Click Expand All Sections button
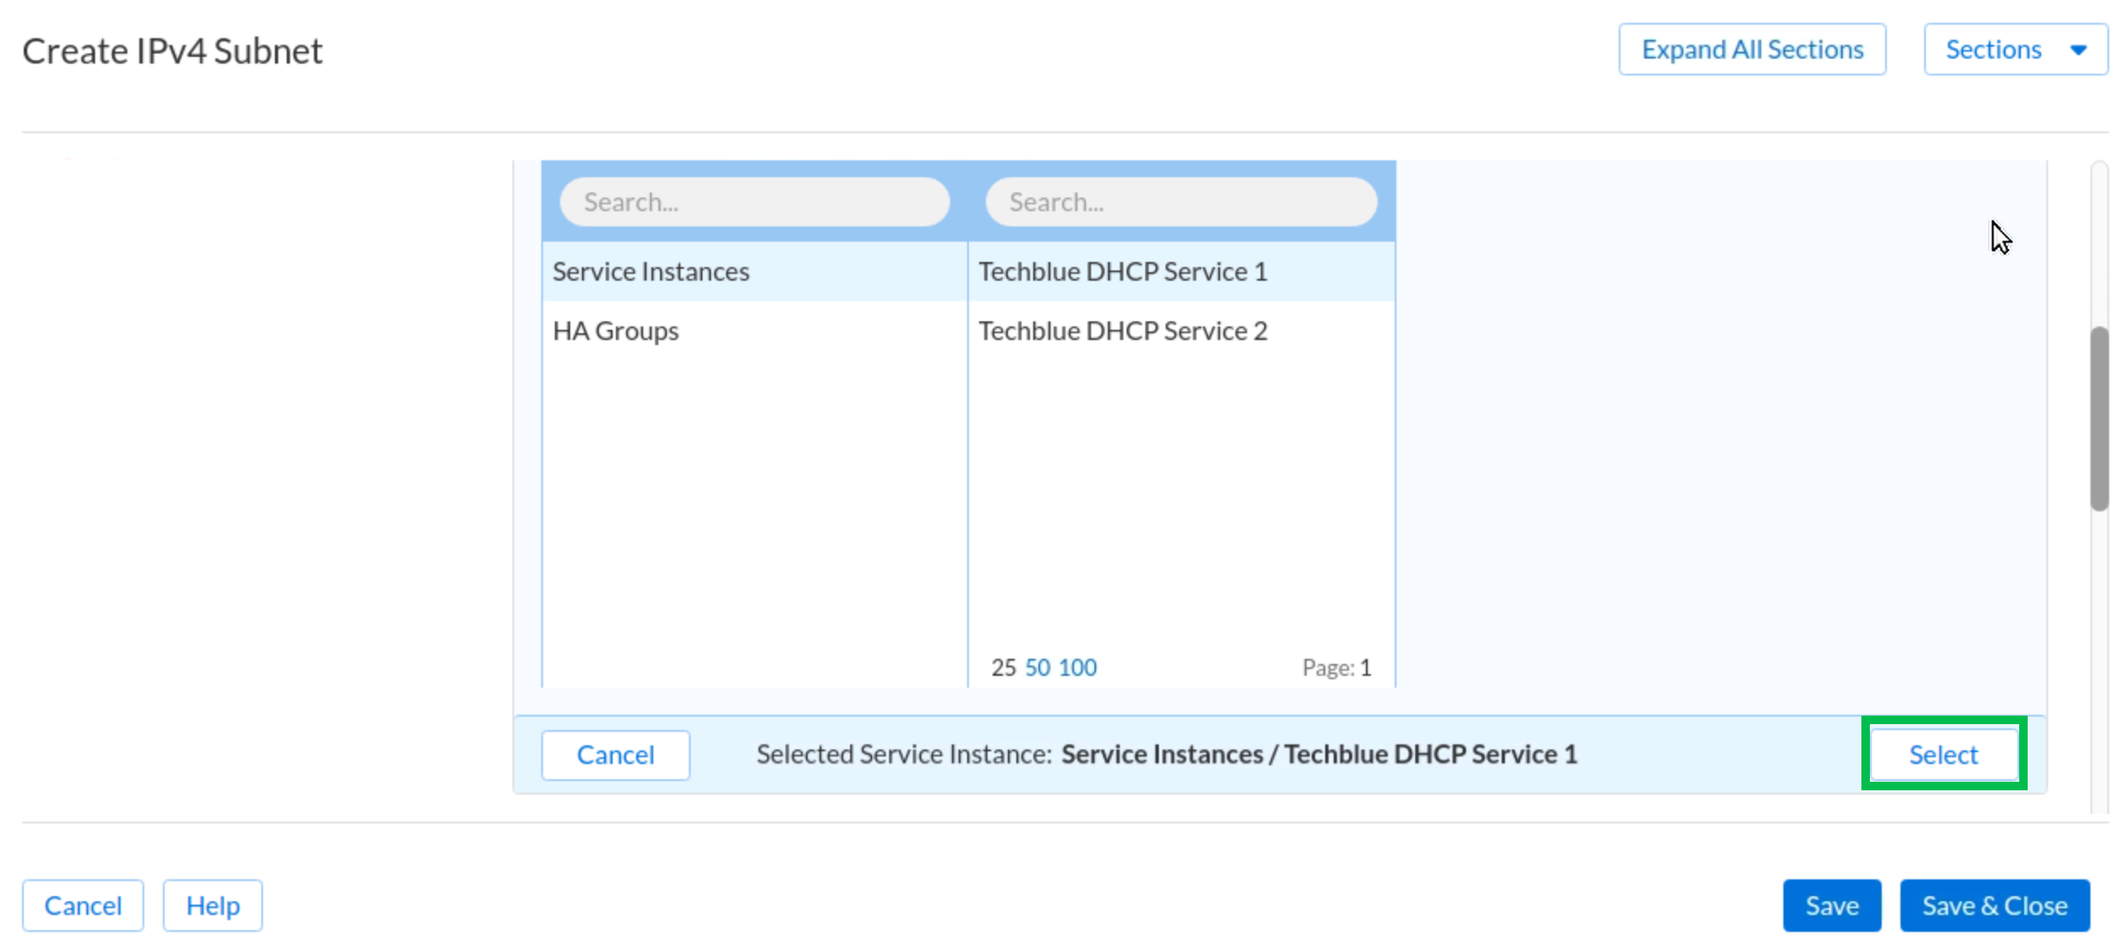2121x948 pixels. coord(1751,50)
